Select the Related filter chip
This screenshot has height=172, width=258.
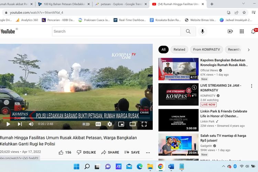(179, 50)
